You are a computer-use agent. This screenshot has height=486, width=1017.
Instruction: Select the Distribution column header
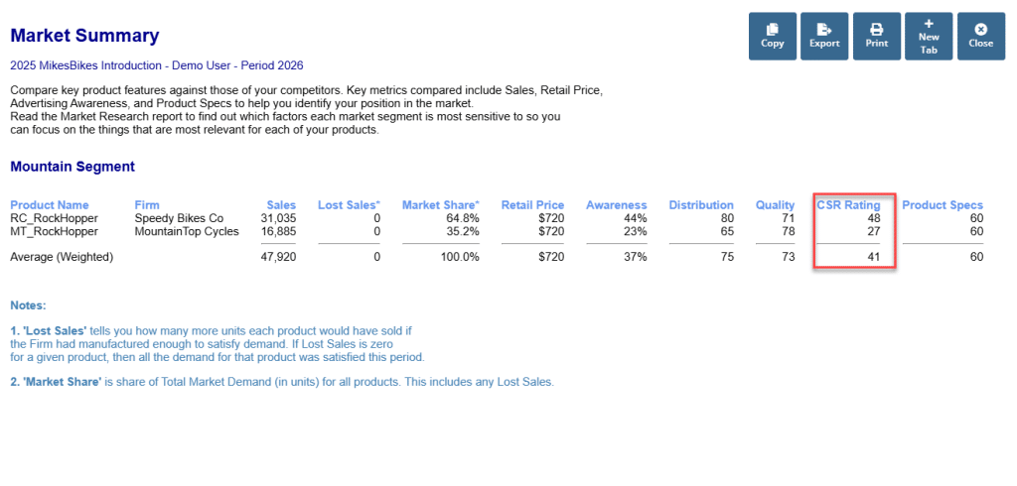click(701, 205)
